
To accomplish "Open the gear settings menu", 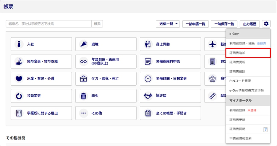I will click(266, 24).
